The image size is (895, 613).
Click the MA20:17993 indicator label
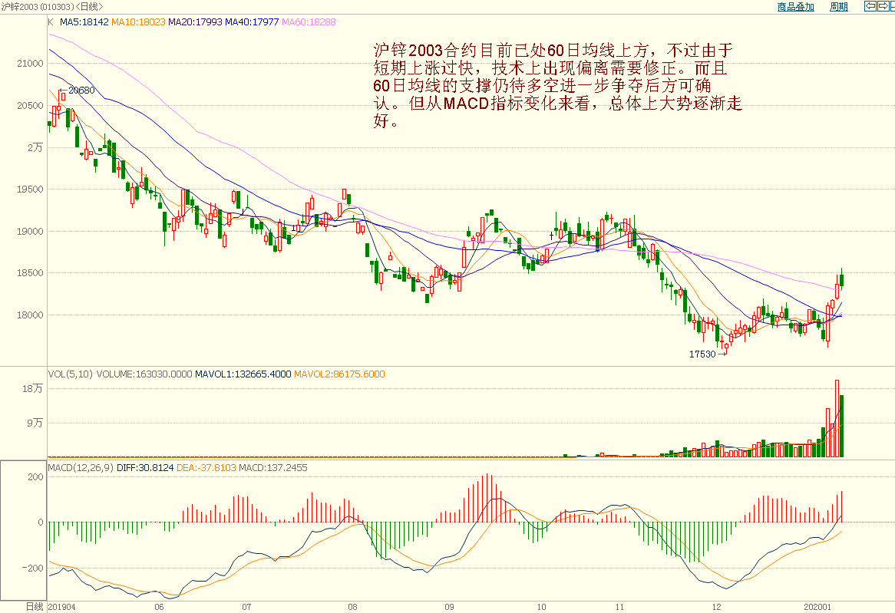click(195, 22)
